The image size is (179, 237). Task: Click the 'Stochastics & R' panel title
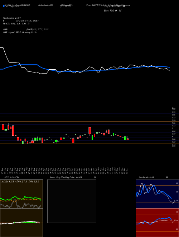click(x=146, y=177)
